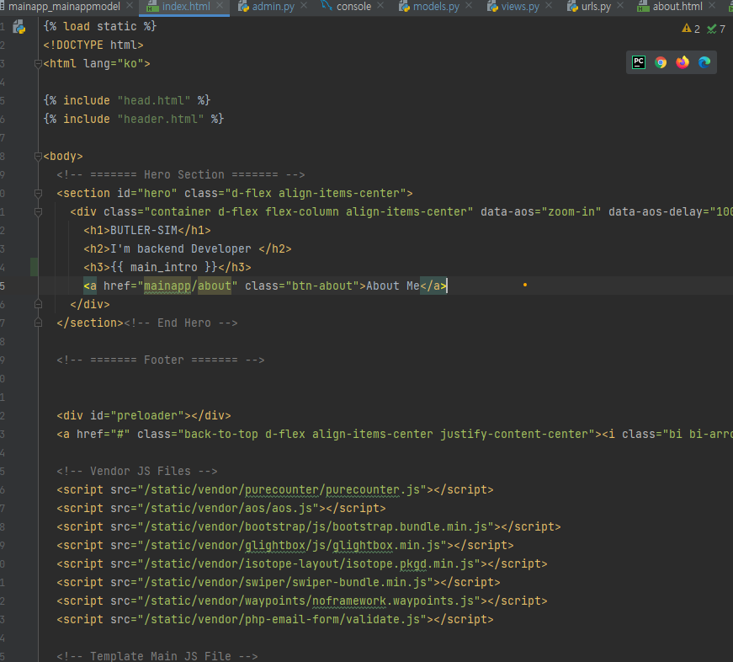Click the purecounter.js script path
This screenshot has width=733, height=662.
283,490
